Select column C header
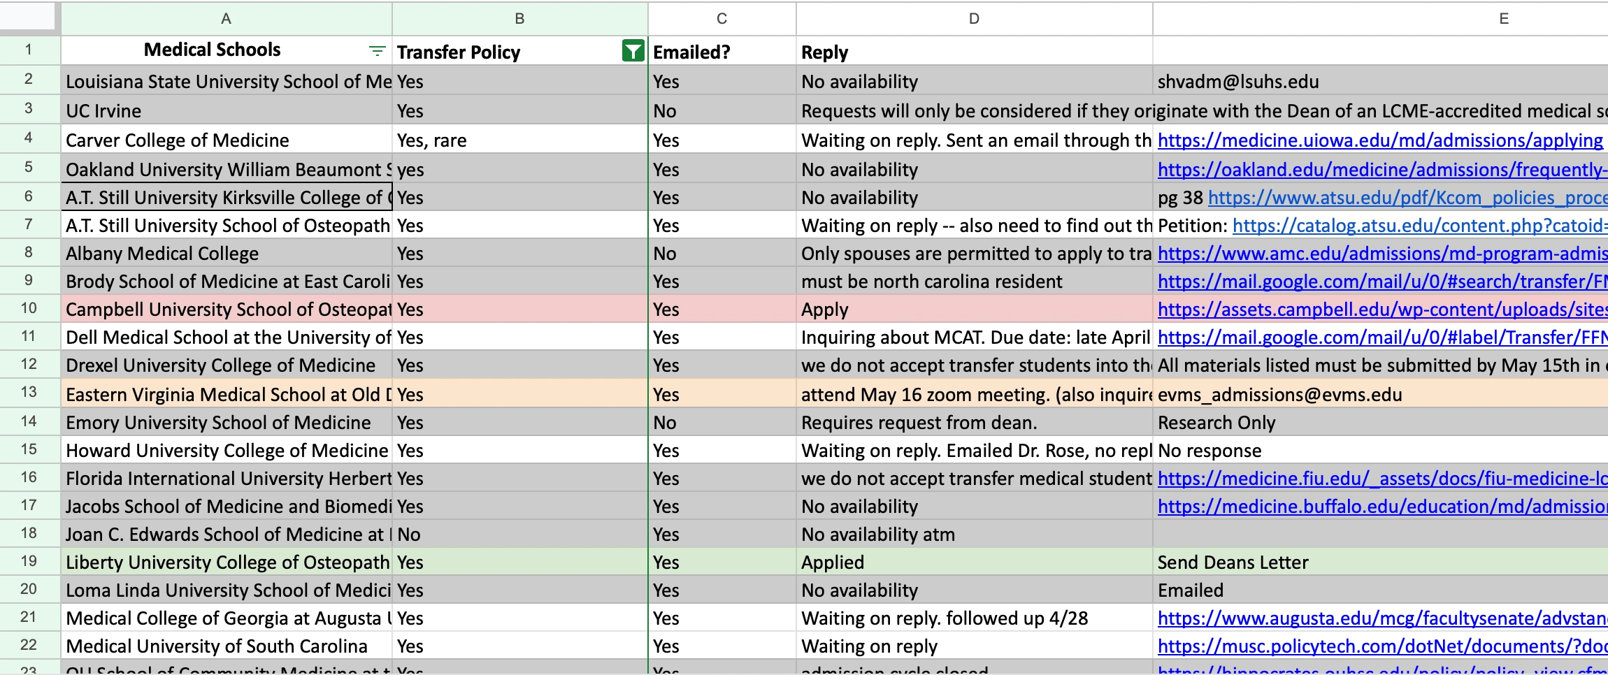1608x675 pixels. (722, 19)
